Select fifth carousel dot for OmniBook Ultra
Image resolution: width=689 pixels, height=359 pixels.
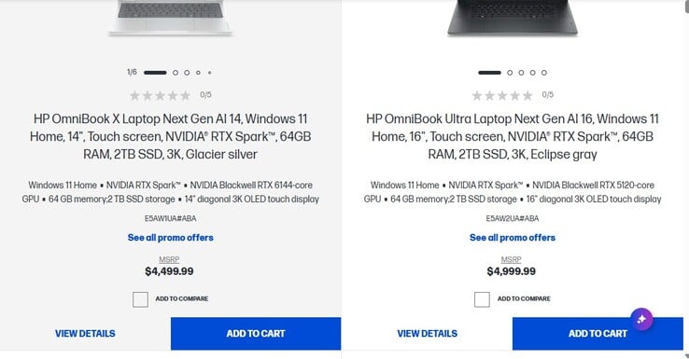pyautogui.click(x=544, y=73)
